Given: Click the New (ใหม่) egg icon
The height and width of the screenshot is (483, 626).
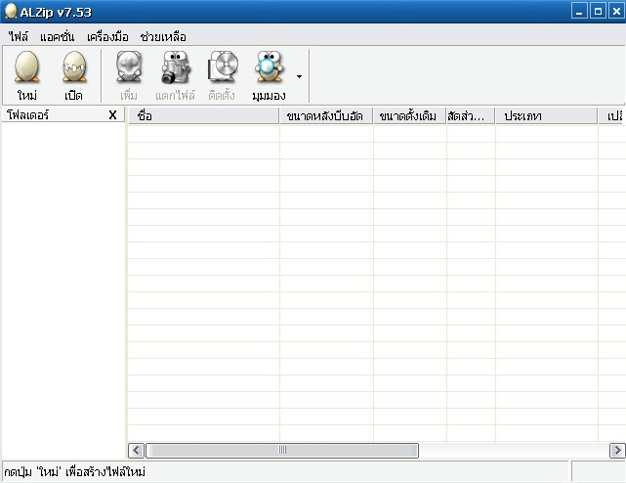Looking at the screenshot, I should (x=26, y=66).
